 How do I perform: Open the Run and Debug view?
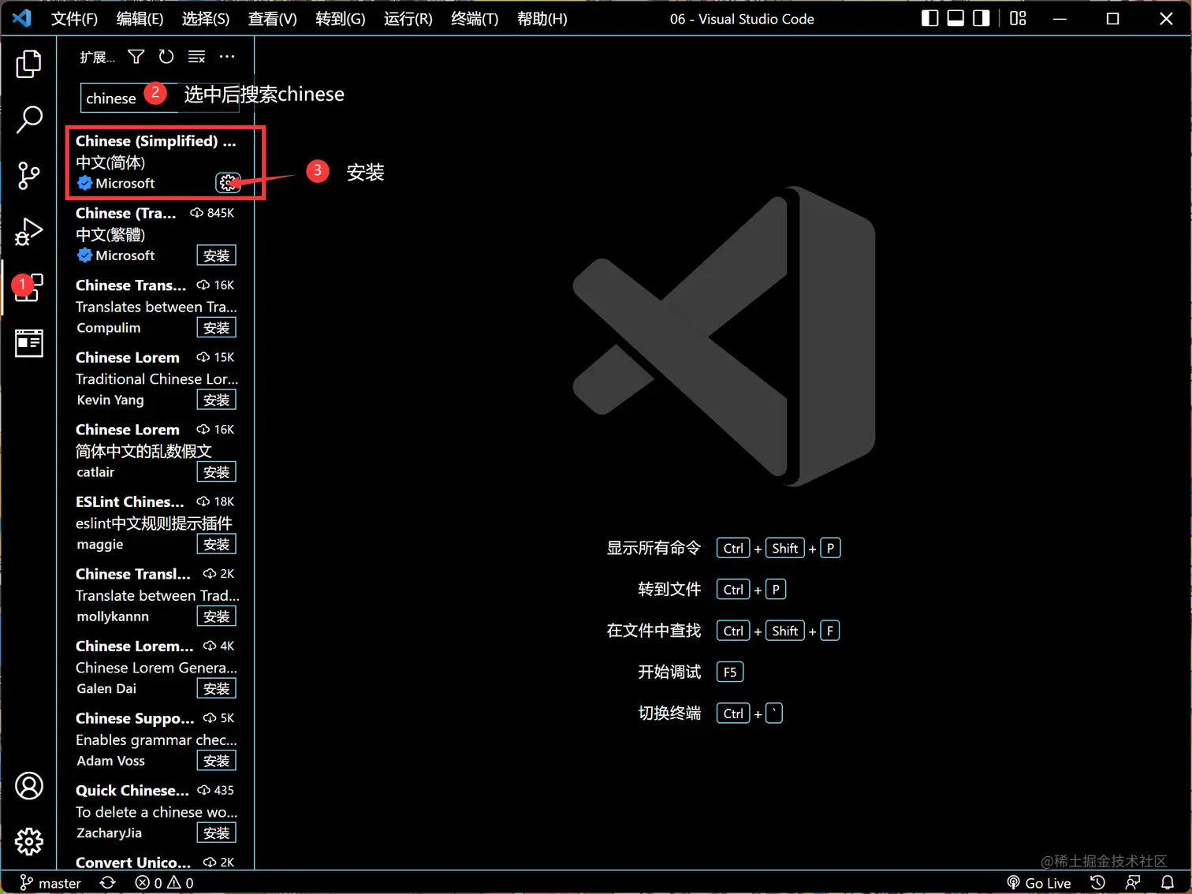(x=29, y=232)
